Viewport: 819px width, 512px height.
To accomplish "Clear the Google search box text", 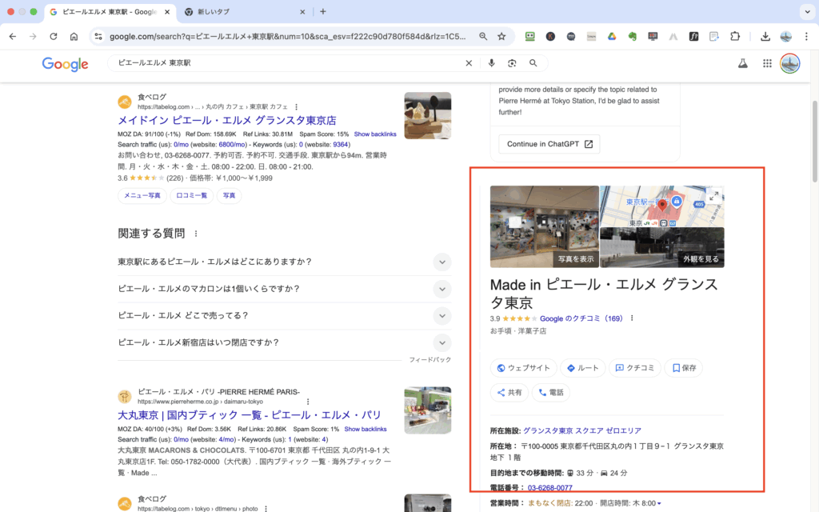I will tap(469, 63).
